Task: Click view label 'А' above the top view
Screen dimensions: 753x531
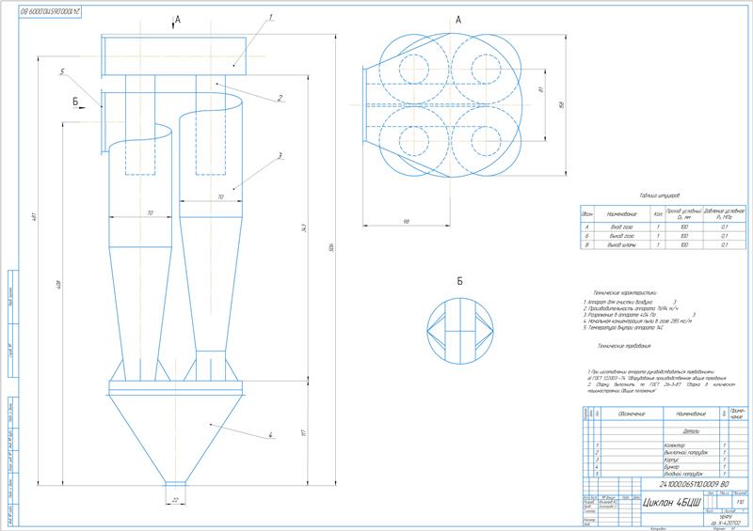Action: [458, 20]
